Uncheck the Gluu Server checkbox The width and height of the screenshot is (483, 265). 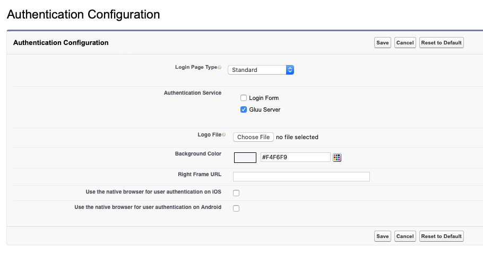pyautogui.click(x=244, y=109)
